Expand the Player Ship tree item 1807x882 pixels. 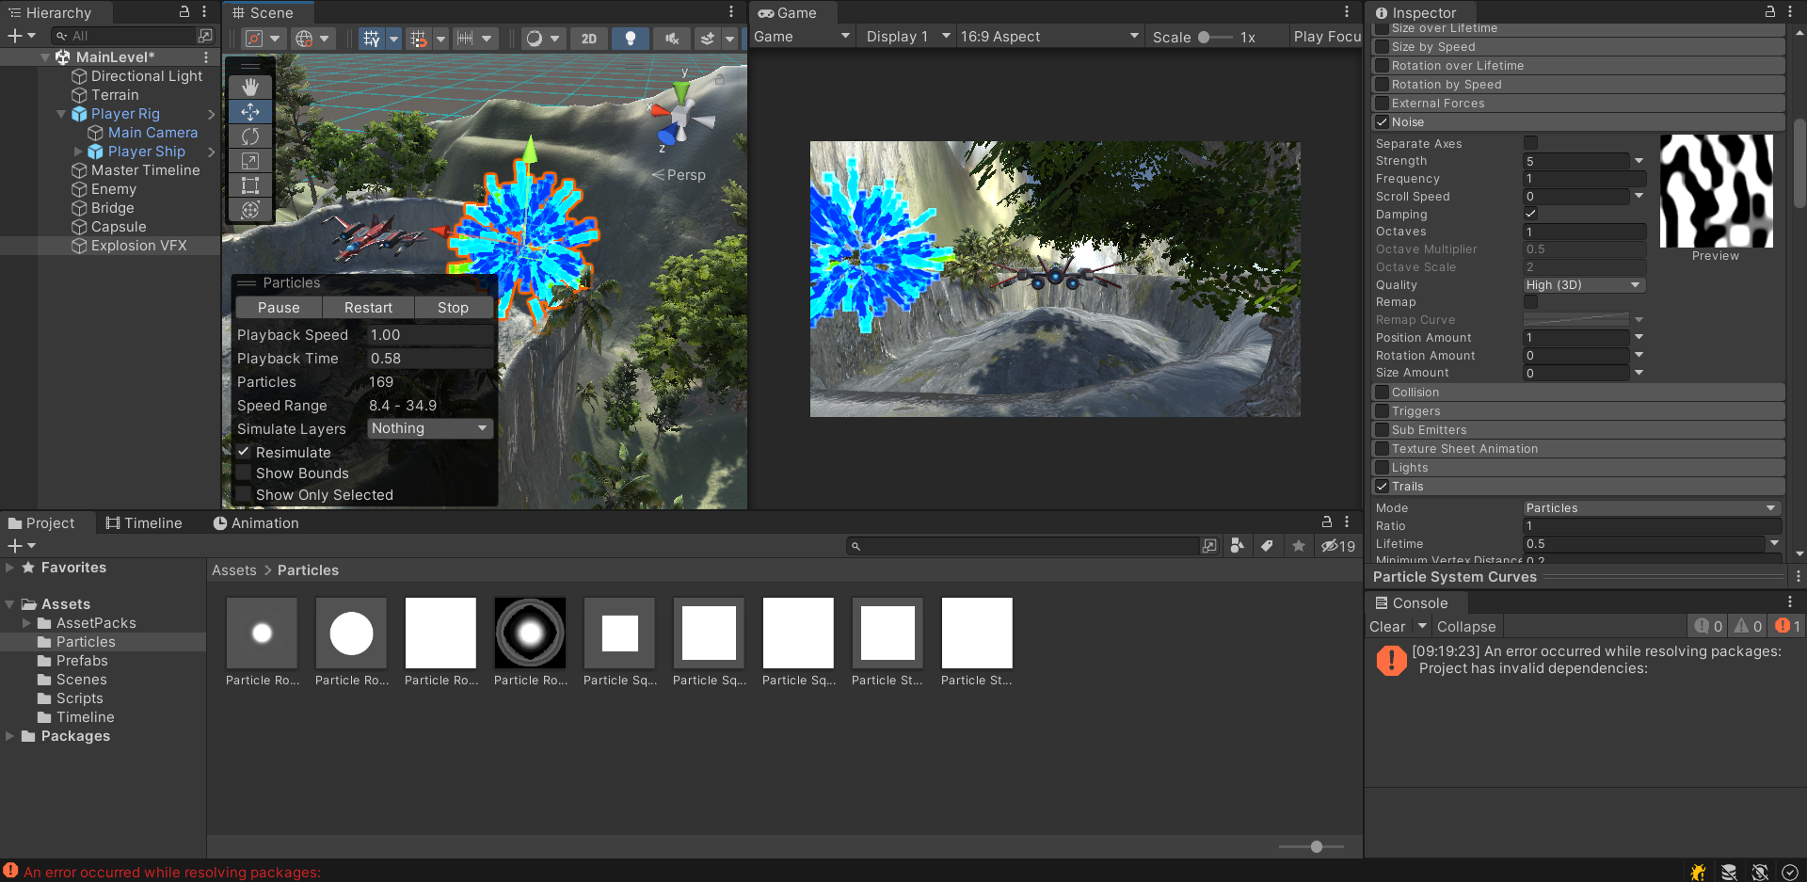point(79,152)
